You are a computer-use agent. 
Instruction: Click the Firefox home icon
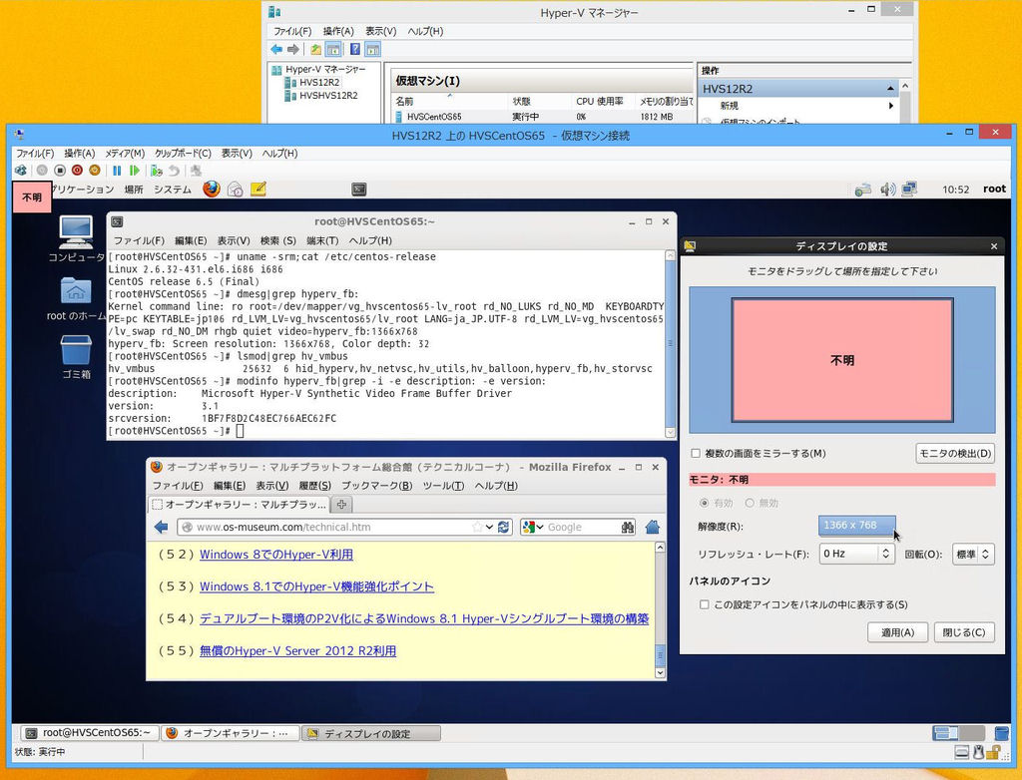pos(653,528)
